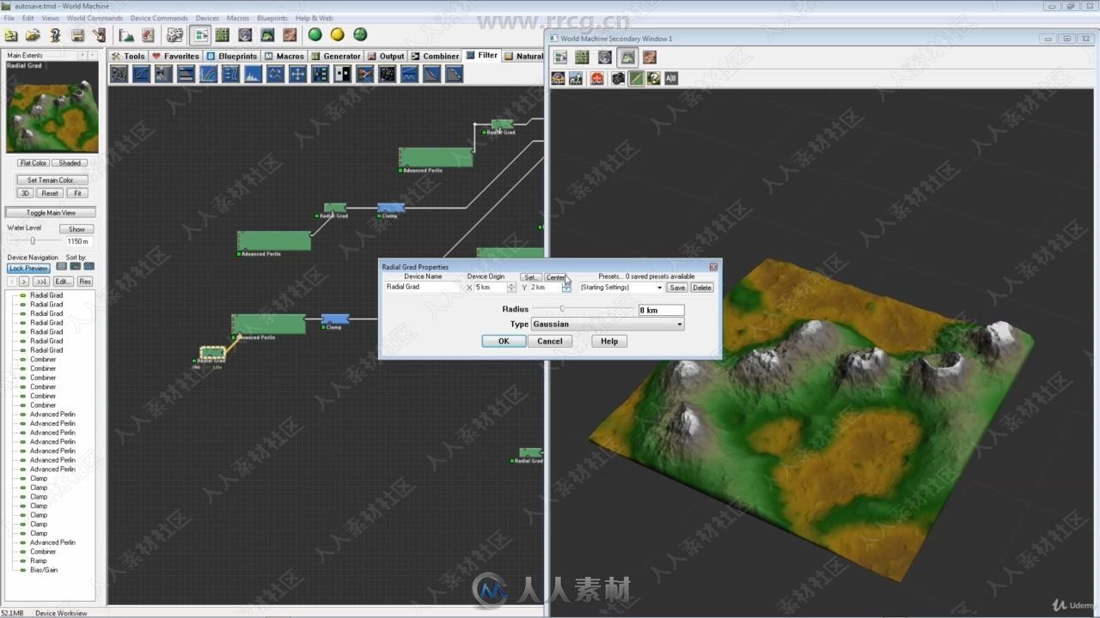The width and height of the screenshot is (1100, 618).
Task: Select the last Filter device icon
Action: [454, 75]
